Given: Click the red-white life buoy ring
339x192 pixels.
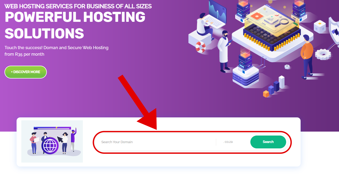Looking at the screenshot, I should [x=200, y=47].
